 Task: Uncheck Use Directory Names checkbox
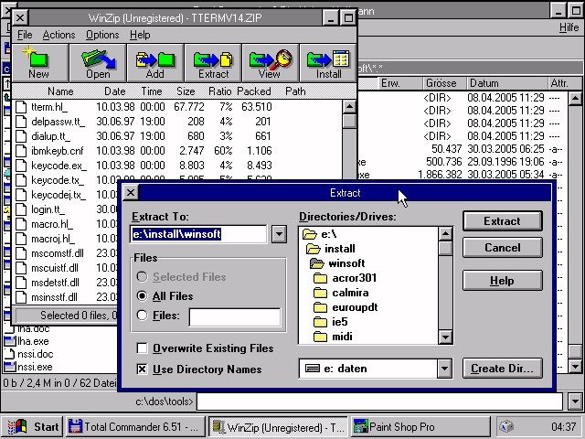pos(142,369)
